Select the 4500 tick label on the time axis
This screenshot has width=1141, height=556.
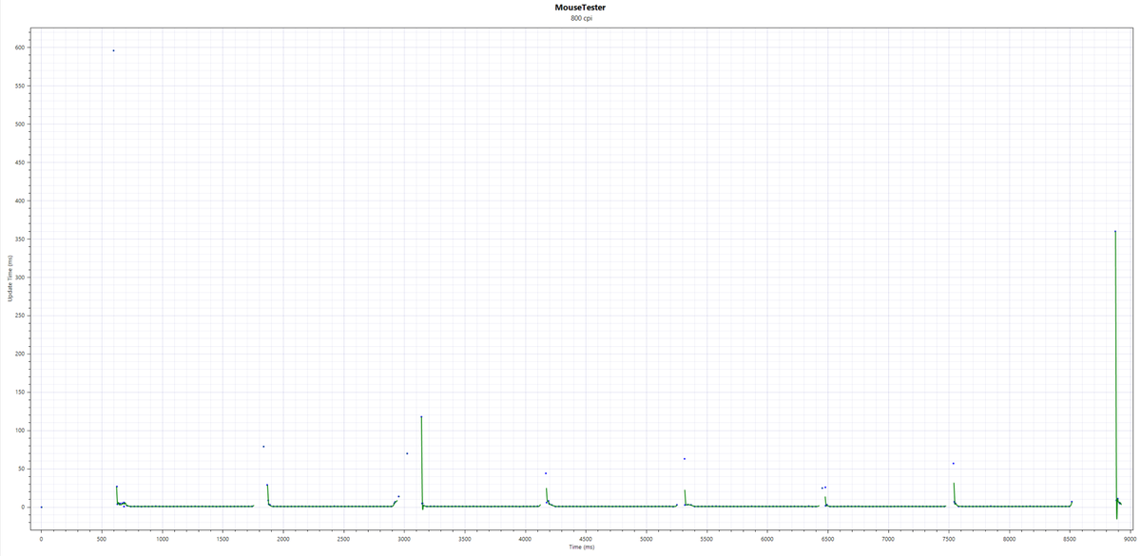coord(585,539)
